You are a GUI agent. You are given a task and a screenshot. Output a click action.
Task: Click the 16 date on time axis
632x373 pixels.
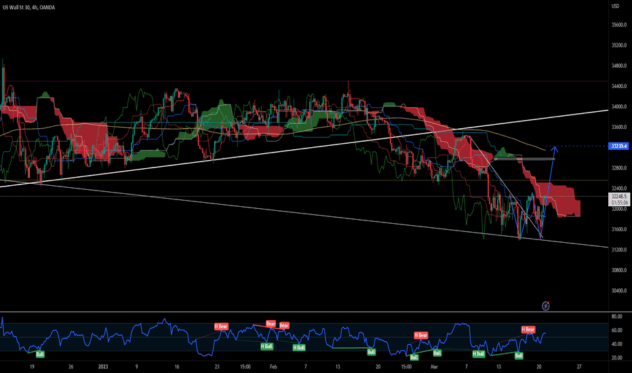177,366
